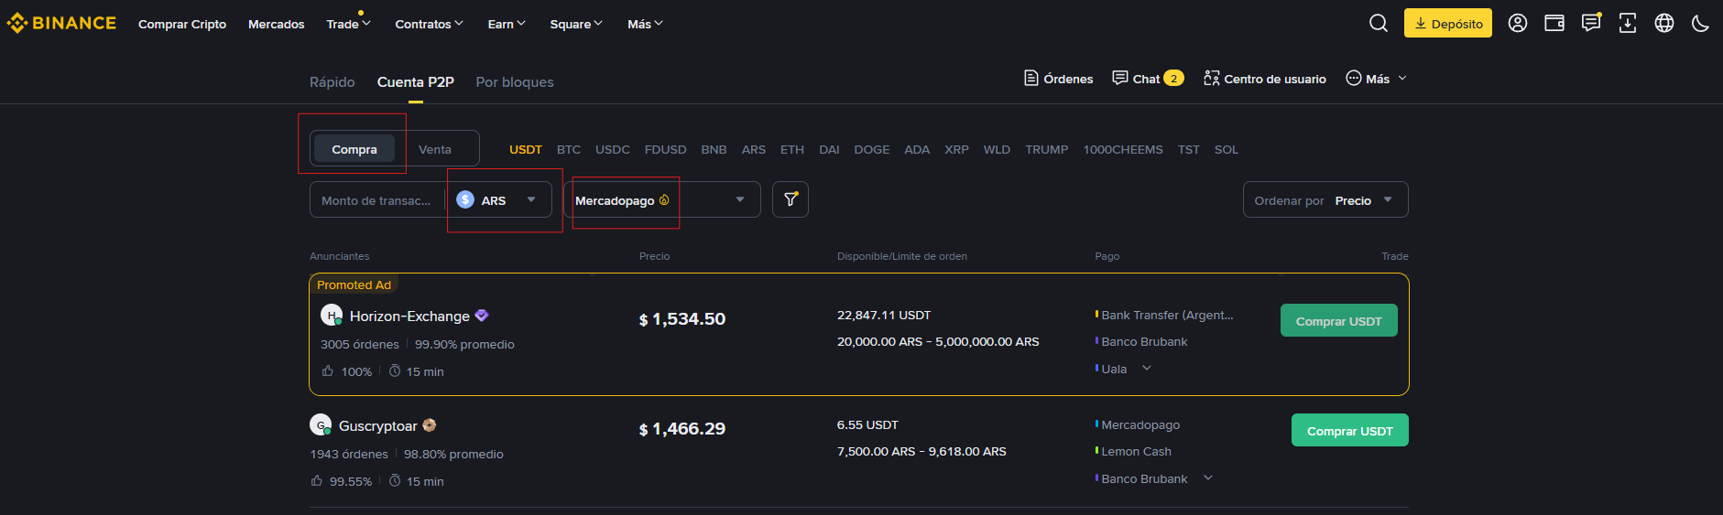The width and height of the screenshot is (1723, 515).
Task: Click Horizon-Exchange thumbs-up rating icon
Action: (328, 370)
